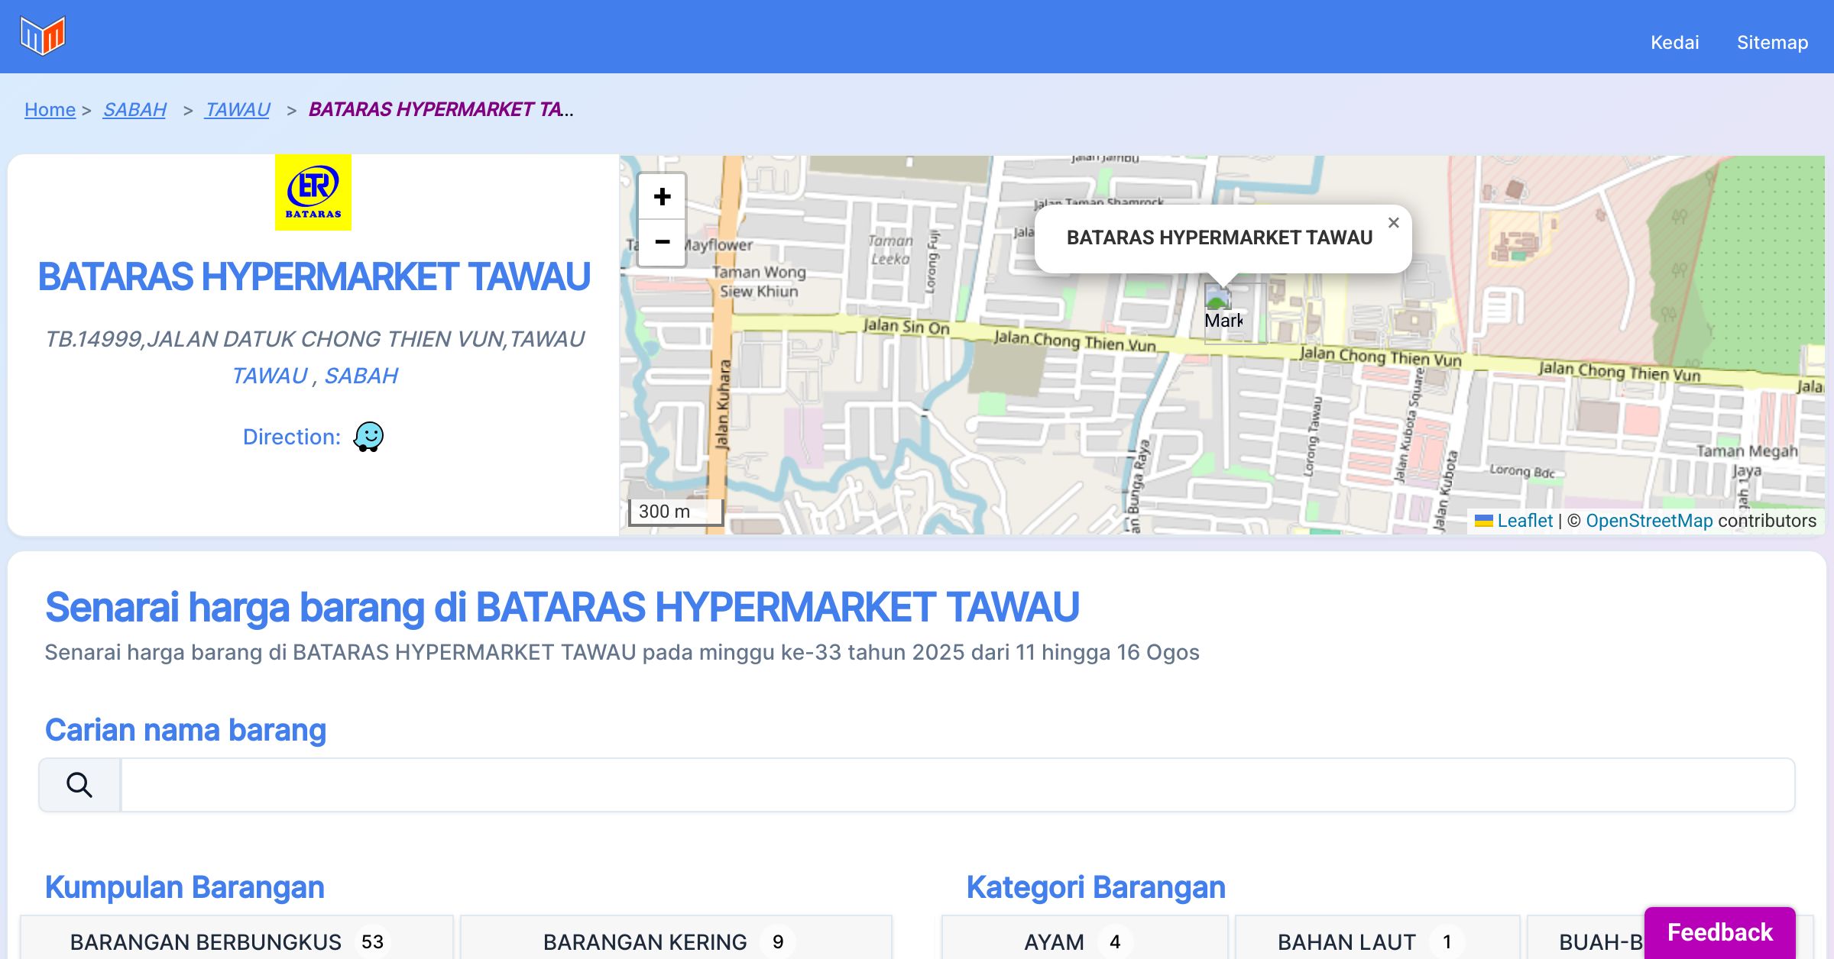
Task: Click the search magnifier icon
Action: (x=79, y=785)
